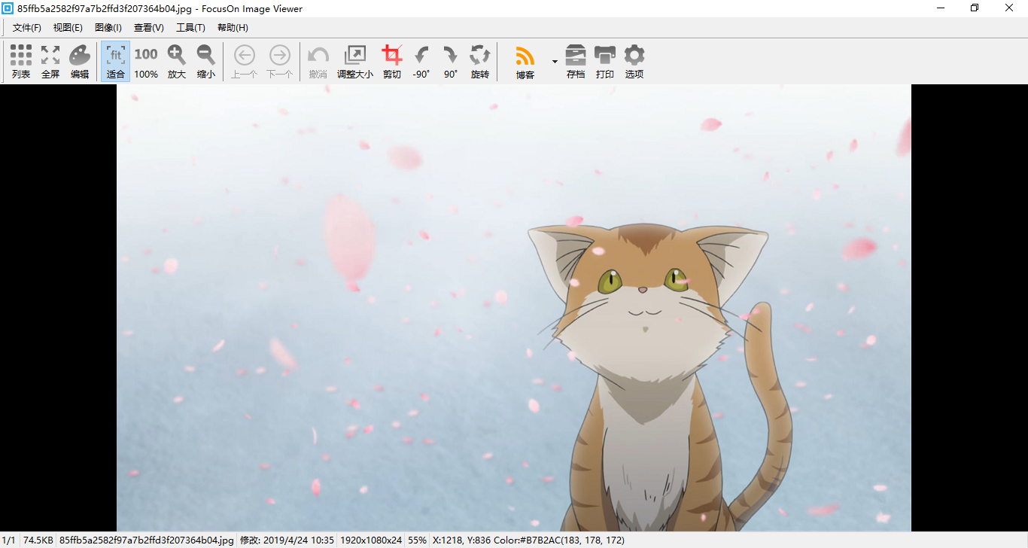
Task: Click the 1/1 image counter in status bar
Action: point(9,540)
